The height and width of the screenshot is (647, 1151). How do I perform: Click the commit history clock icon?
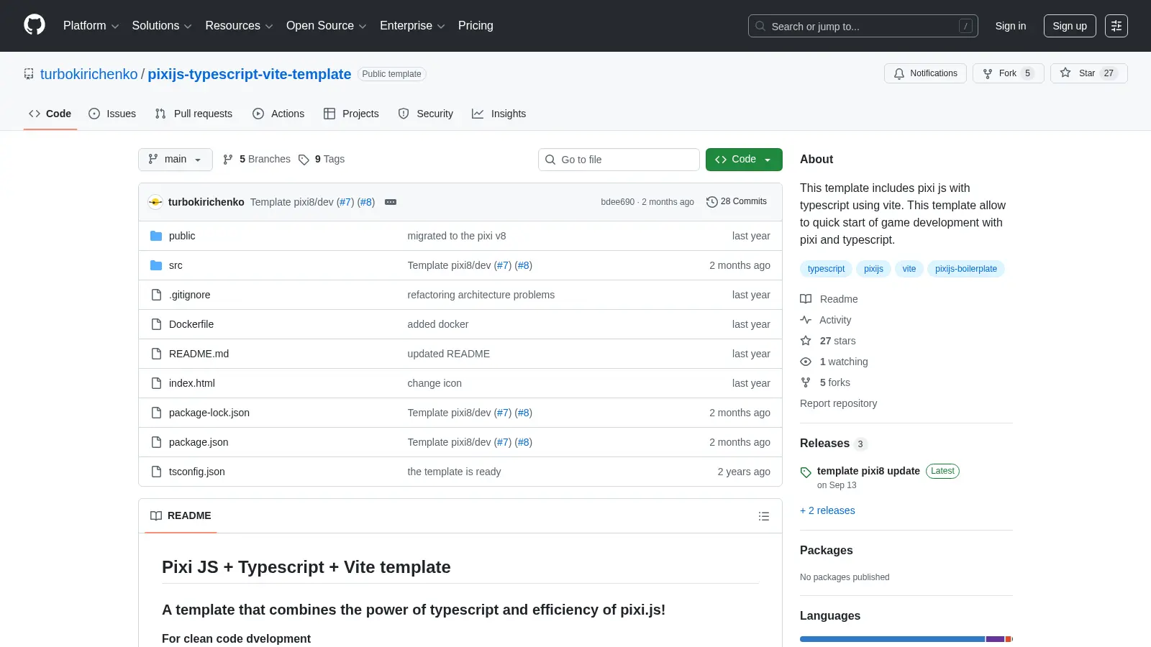[x=712, y=202]
